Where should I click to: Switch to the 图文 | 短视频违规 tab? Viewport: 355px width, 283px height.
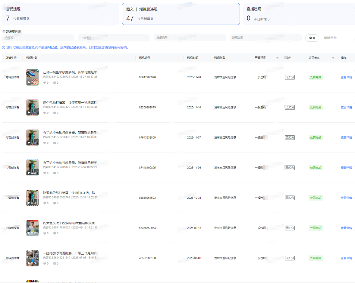(x=181, y=14)
